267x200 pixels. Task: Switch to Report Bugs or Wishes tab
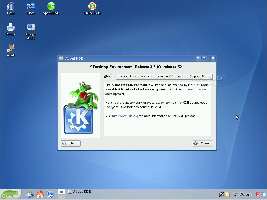point(135,76)
